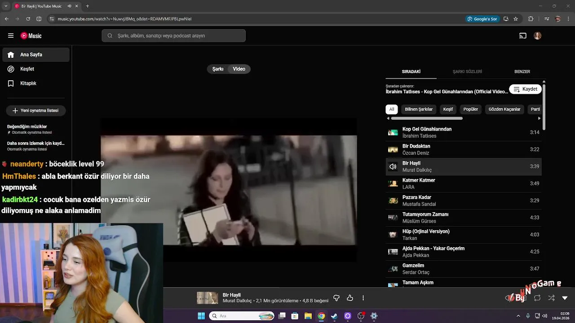Focus the song, album, artist search box
Viewport: 575px width, 323px height.
point(173,36)
